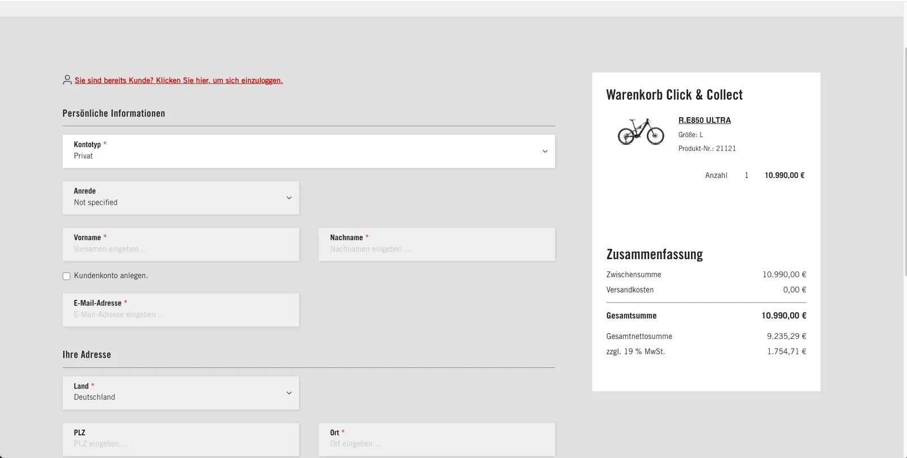Expand the Anrede dropdown

[181, 198]
